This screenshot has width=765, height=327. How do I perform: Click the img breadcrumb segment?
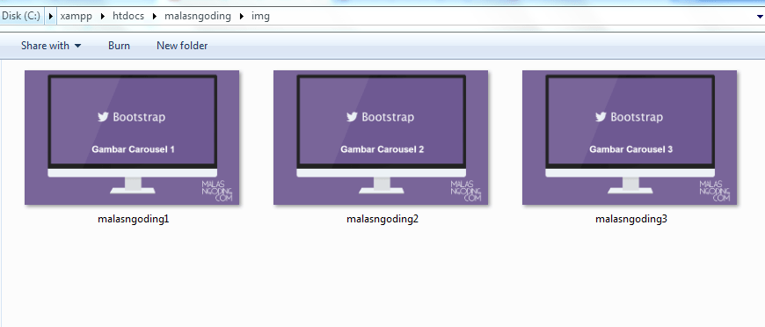tap(260, 16)
